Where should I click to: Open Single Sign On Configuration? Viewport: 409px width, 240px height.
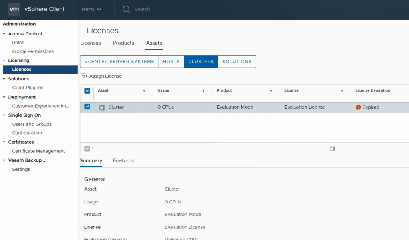tap(27, 133)
